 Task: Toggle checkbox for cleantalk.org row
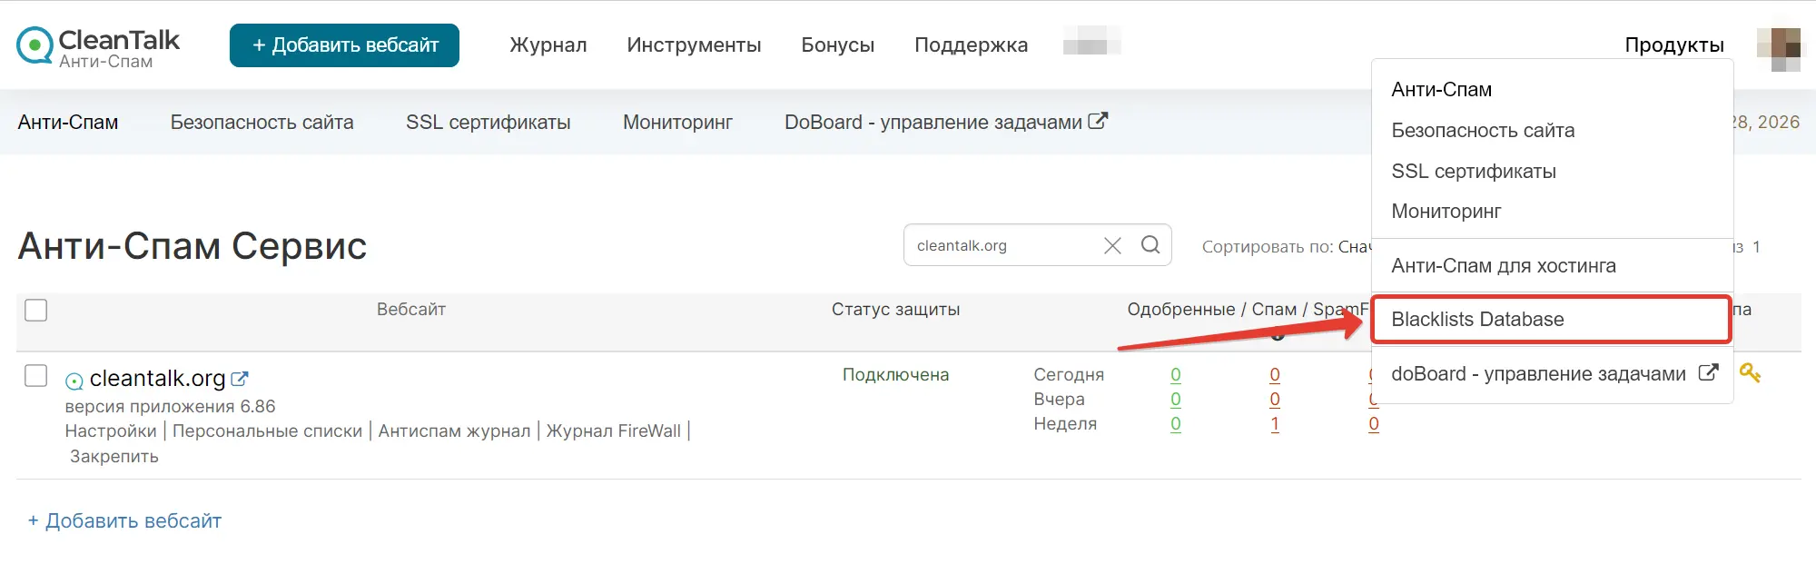(36, 375)
